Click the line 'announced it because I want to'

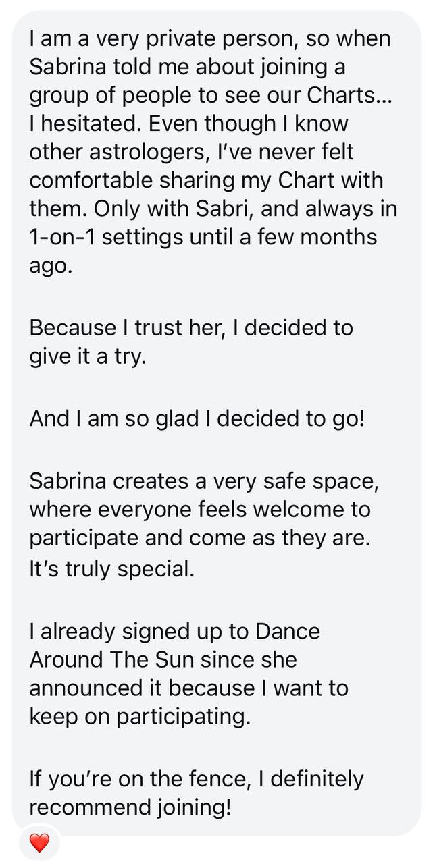point(188,688)
